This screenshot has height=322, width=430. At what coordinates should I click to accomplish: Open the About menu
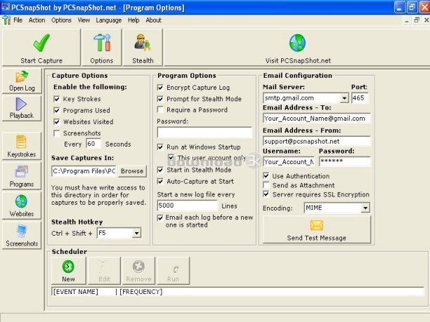point(154,20)
